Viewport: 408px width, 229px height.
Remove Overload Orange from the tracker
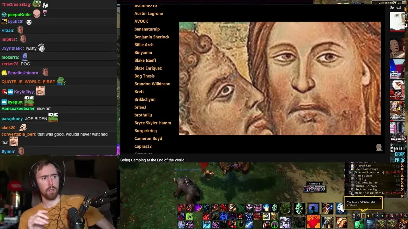tap(402, 169)
